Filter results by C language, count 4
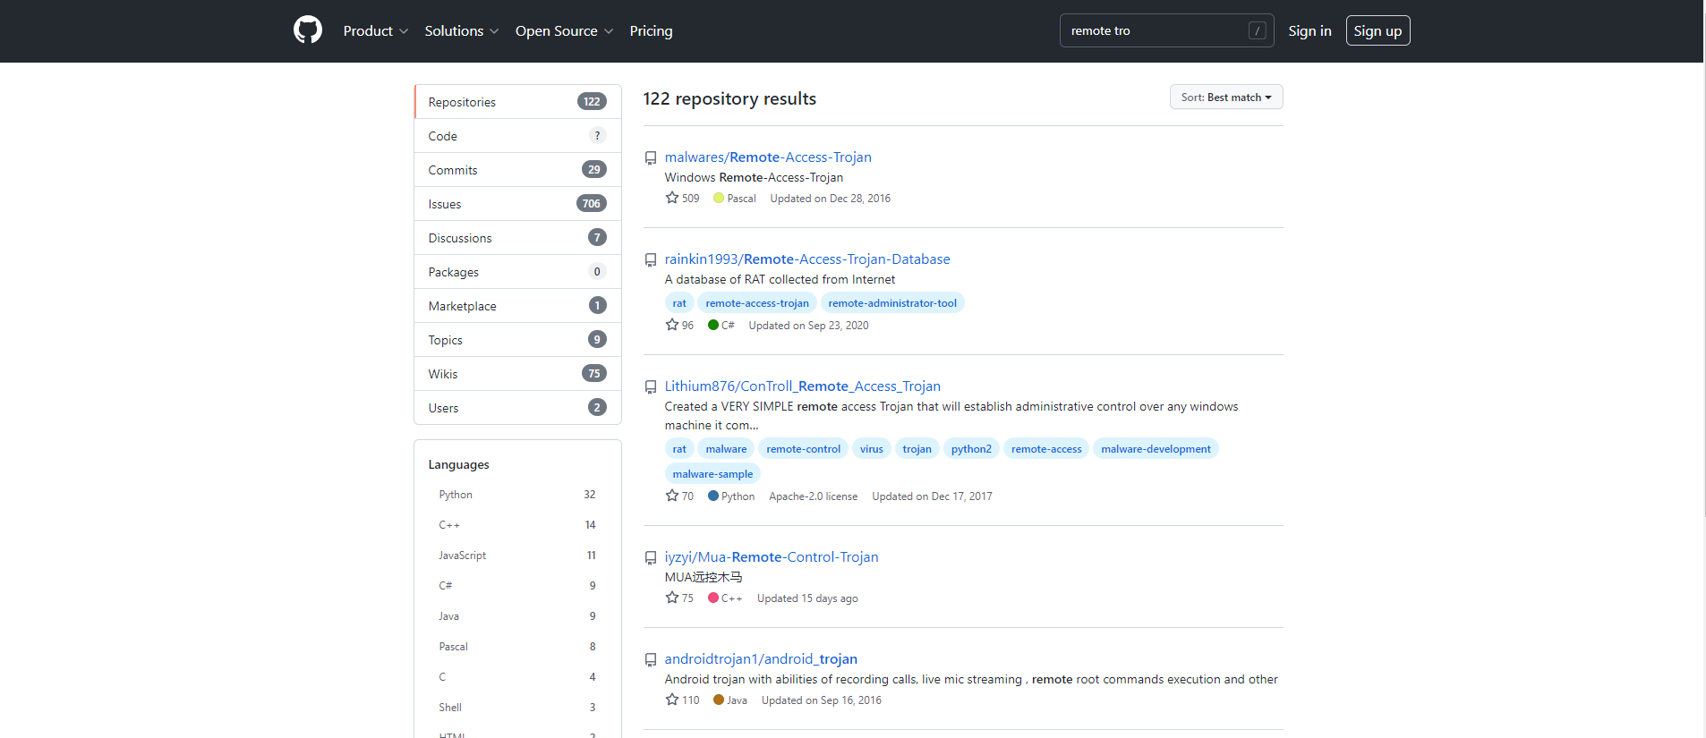Screen dimensions: 1706x738 click(517, 677)
